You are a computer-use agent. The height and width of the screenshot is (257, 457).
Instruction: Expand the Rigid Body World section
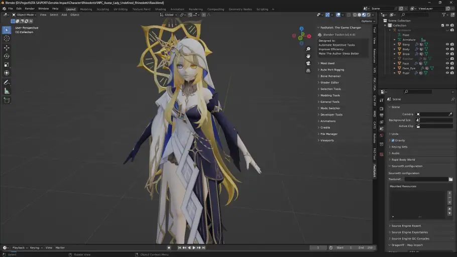[403, 160]
